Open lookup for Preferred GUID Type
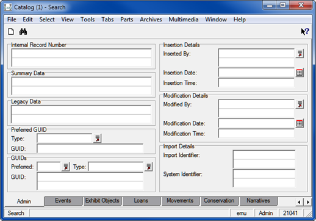The image size is (316, 221). 98,139
